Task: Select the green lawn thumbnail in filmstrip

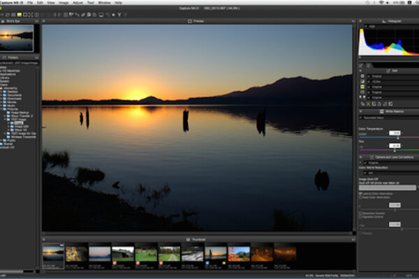Action: tap(146, 252)
